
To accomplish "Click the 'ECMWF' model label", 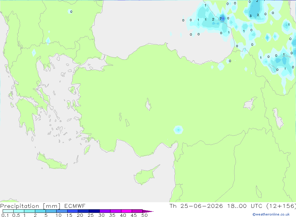I will point(75,206).
